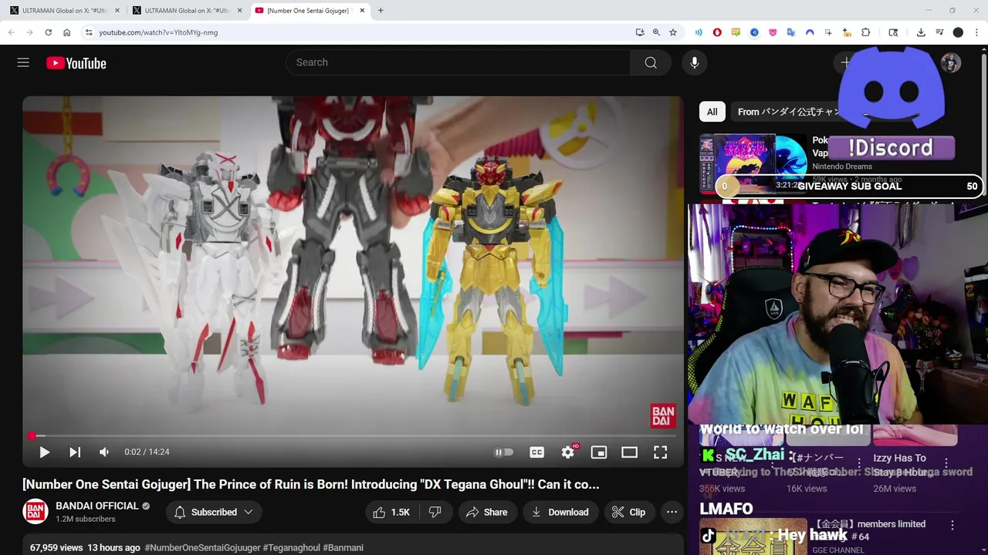The image size is (988, 555).
Task: Click the search magnifier button
Action: [651, 62]
